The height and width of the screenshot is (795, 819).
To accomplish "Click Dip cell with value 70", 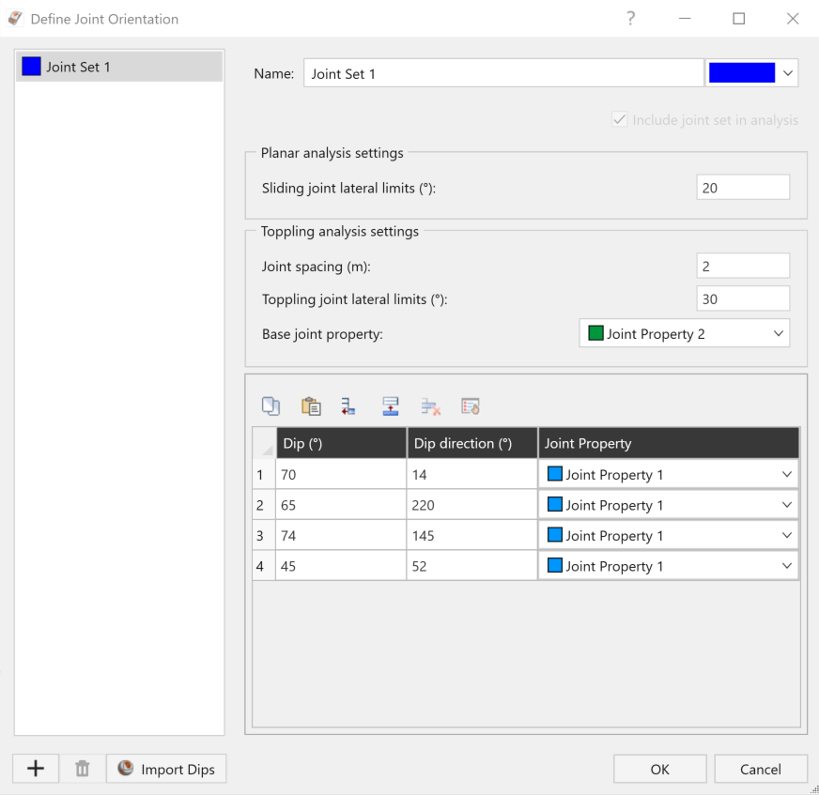I will [x=341, y=475].
